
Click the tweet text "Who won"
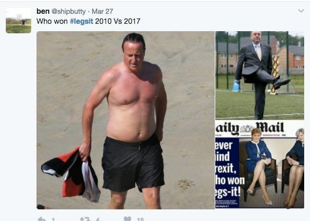point(52,21)
